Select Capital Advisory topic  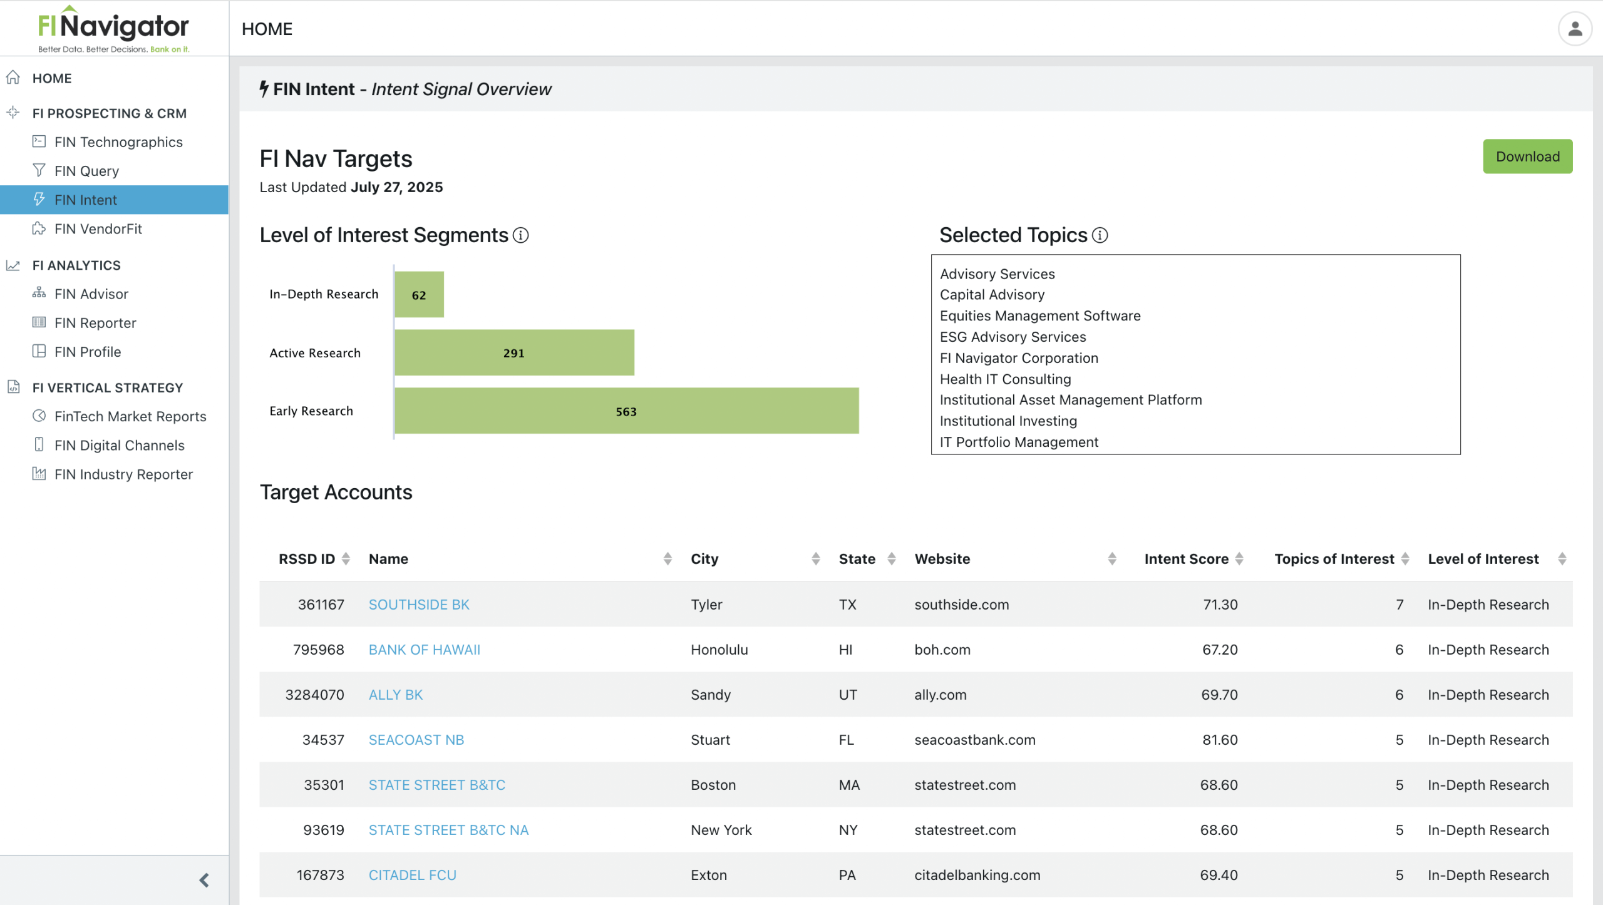(992, 295)
